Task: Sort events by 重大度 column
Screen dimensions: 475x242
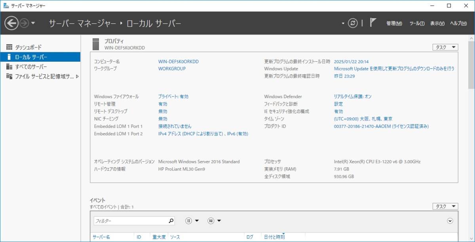Action: pyautogui.click(x=159, y=237)
